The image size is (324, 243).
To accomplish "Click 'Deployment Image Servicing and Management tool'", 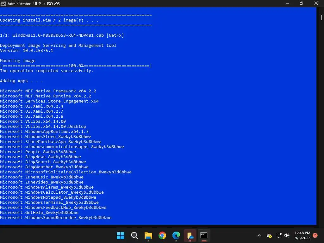I will click(58, 46).
